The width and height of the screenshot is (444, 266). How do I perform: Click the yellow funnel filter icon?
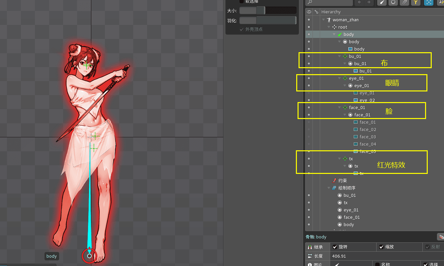click(x=415, y=2)
